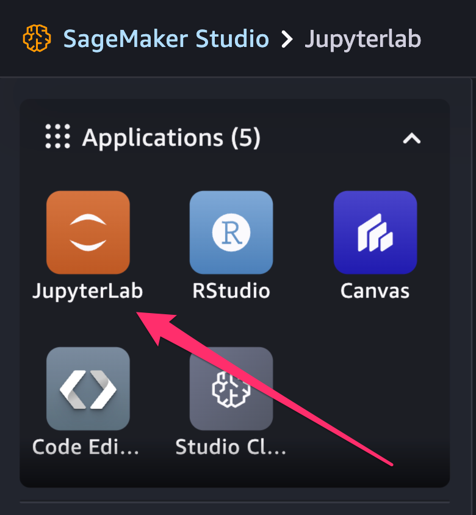Click the Canvas label text
Screen dimensions: 476x515
375,290
